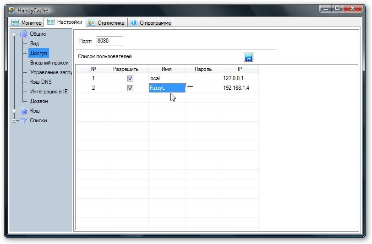Open the Внешний прокси settings item

[x=49, y=63]
